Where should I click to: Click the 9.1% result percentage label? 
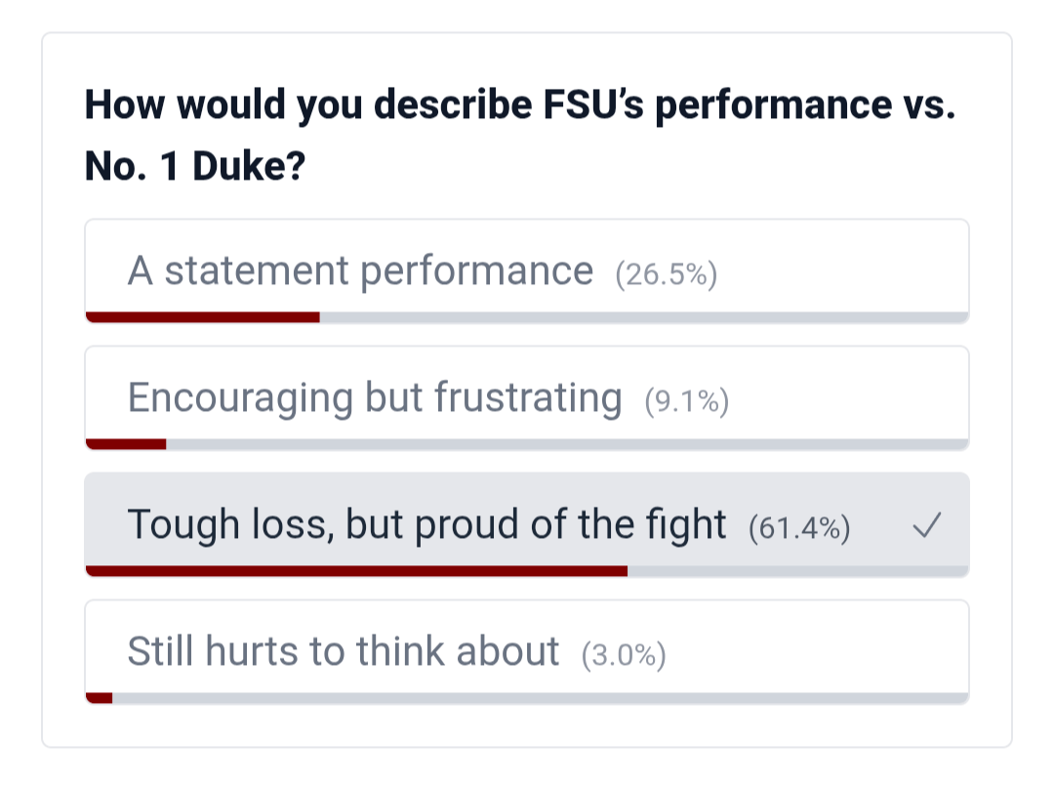coord(686,401)
